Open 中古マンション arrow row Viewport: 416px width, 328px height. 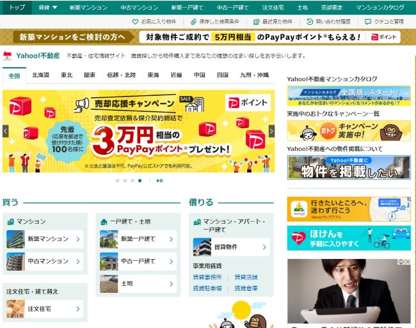tap(45, 262)
